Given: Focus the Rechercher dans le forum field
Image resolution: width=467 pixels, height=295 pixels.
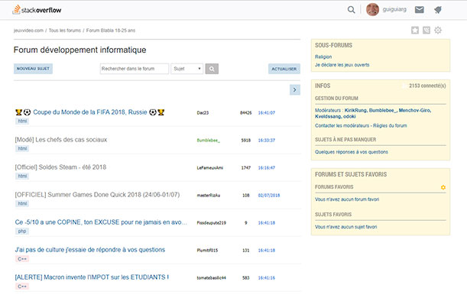Looking at the screenshot, I should pos(135,69).
